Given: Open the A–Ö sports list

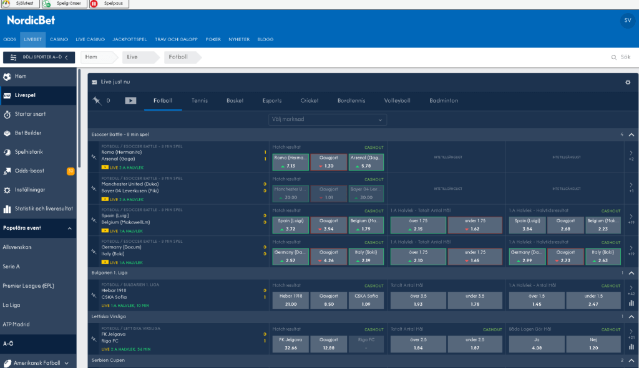Looking at the screenshot, I should pyautogui.click(x=38, y=344).
